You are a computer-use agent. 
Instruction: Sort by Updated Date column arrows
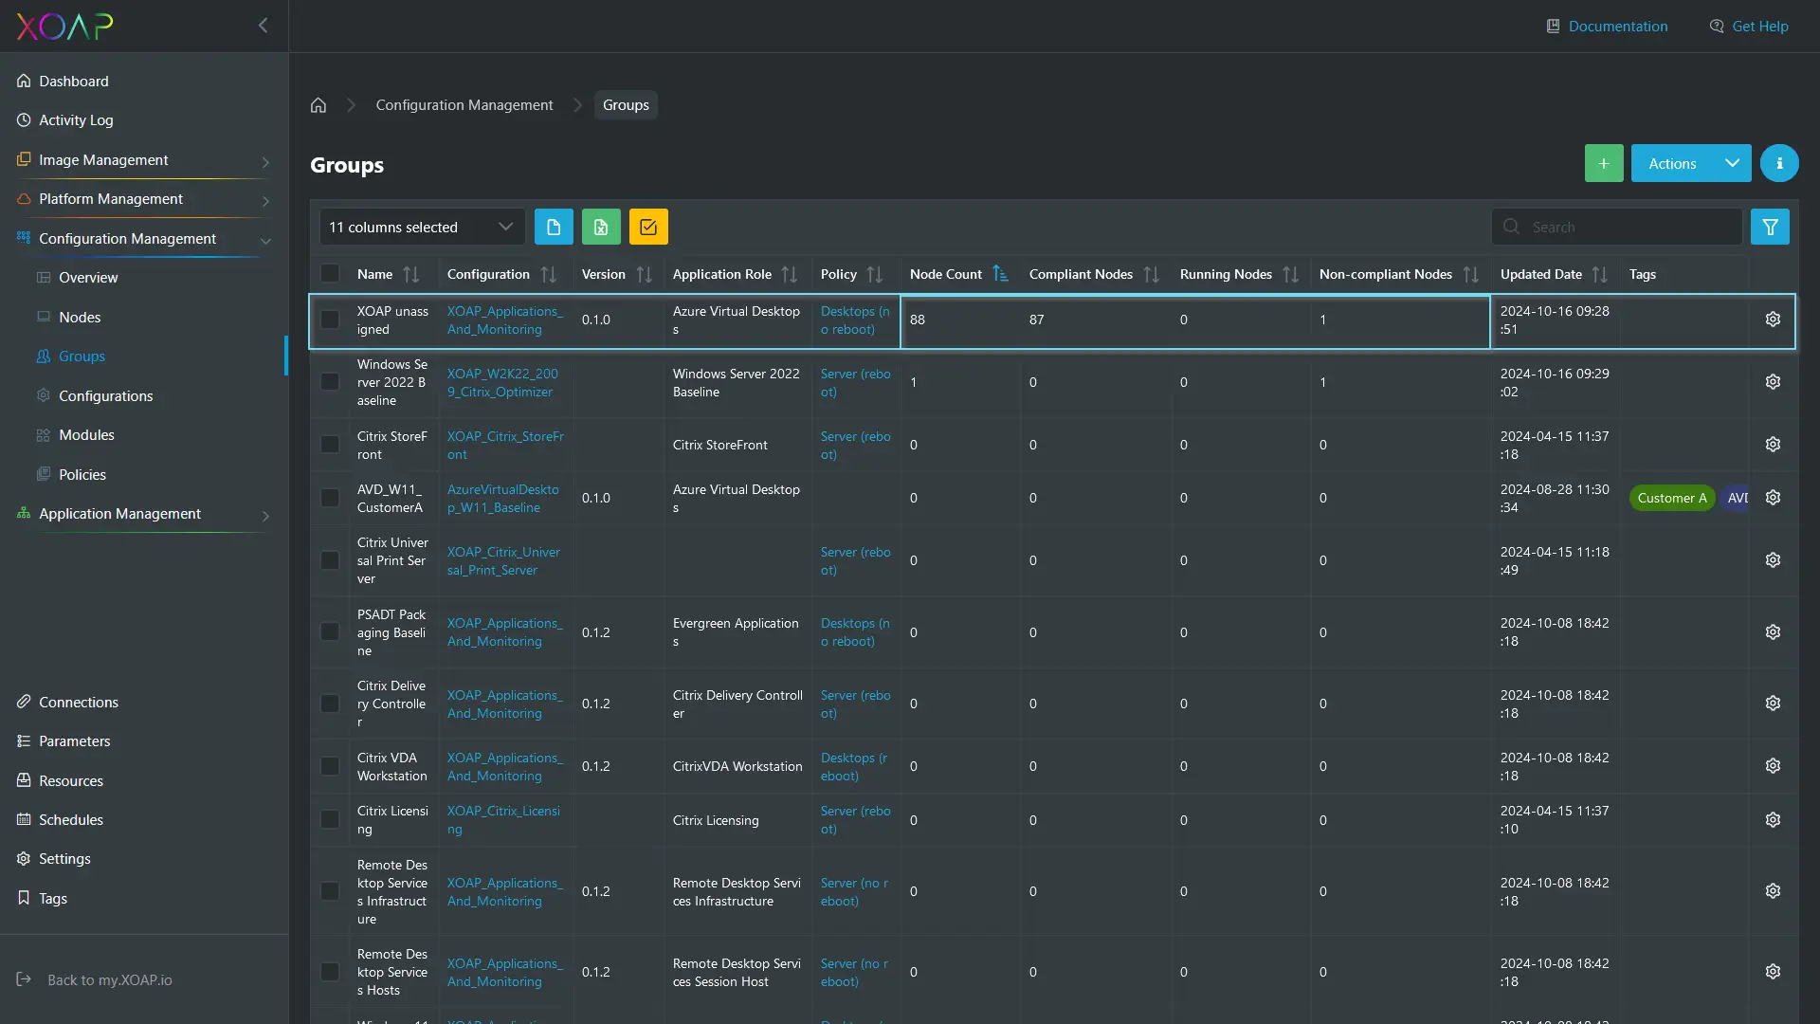[1599, 274]
